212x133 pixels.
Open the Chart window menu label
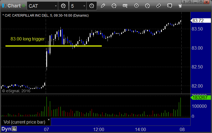14,6
